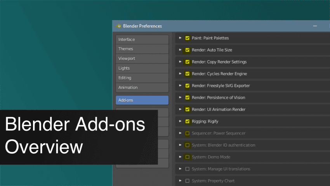Viewport: 330px width, 186px height.
Task: Expand UI Animation Render details
Action: point(180,109)
